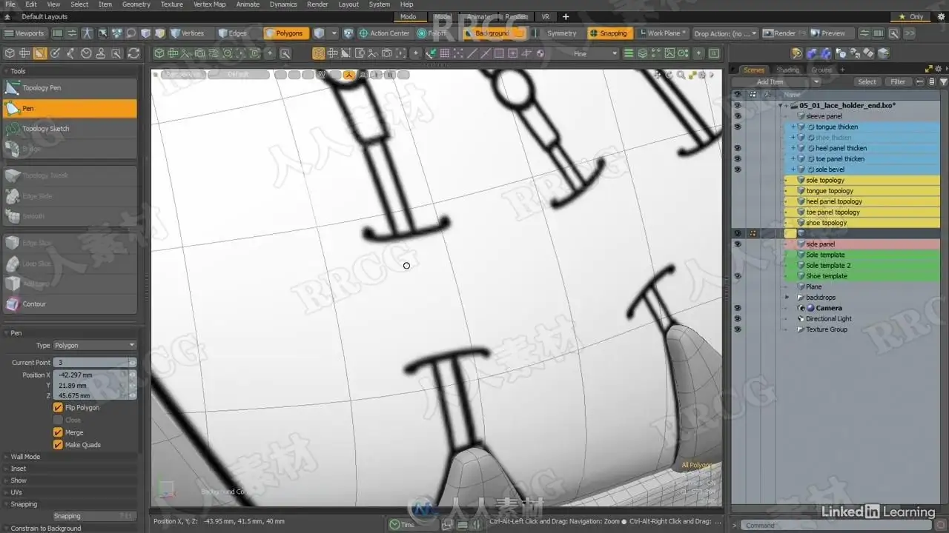This screenshot has height=533, width=949.
Task: Hide the Shoe template item
Action: coord(737,276)
